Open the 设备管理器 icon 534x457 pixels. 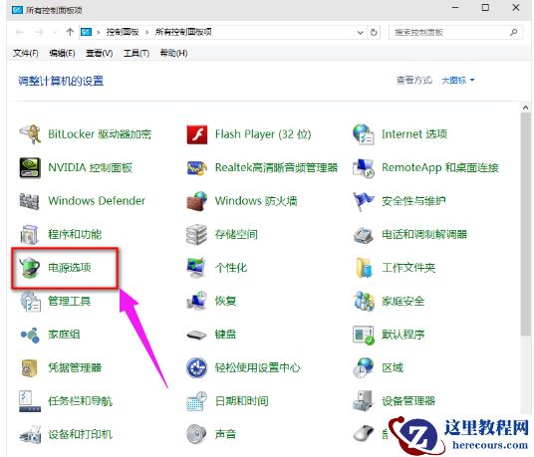[x=364, y=401]
